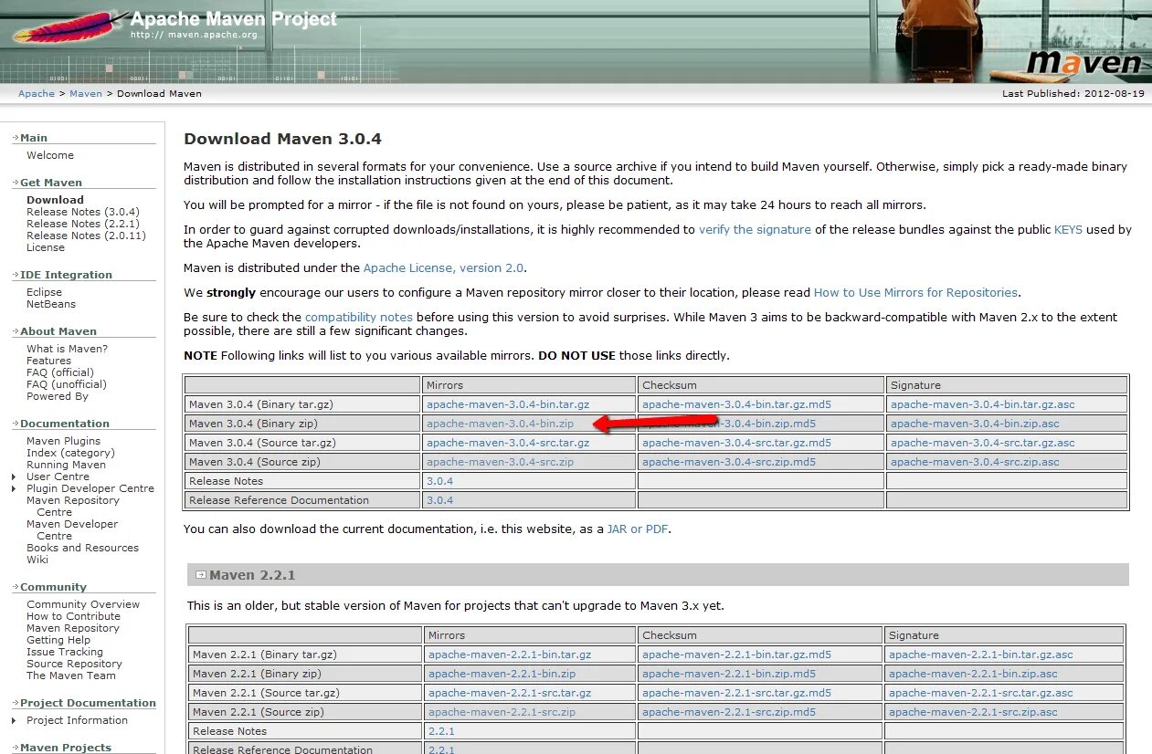The width and height of the screenshot is (1152, 754).
Task: Download apache-maven-3.0.4-bin.tar.gz
Action: [x=508, y=404]
